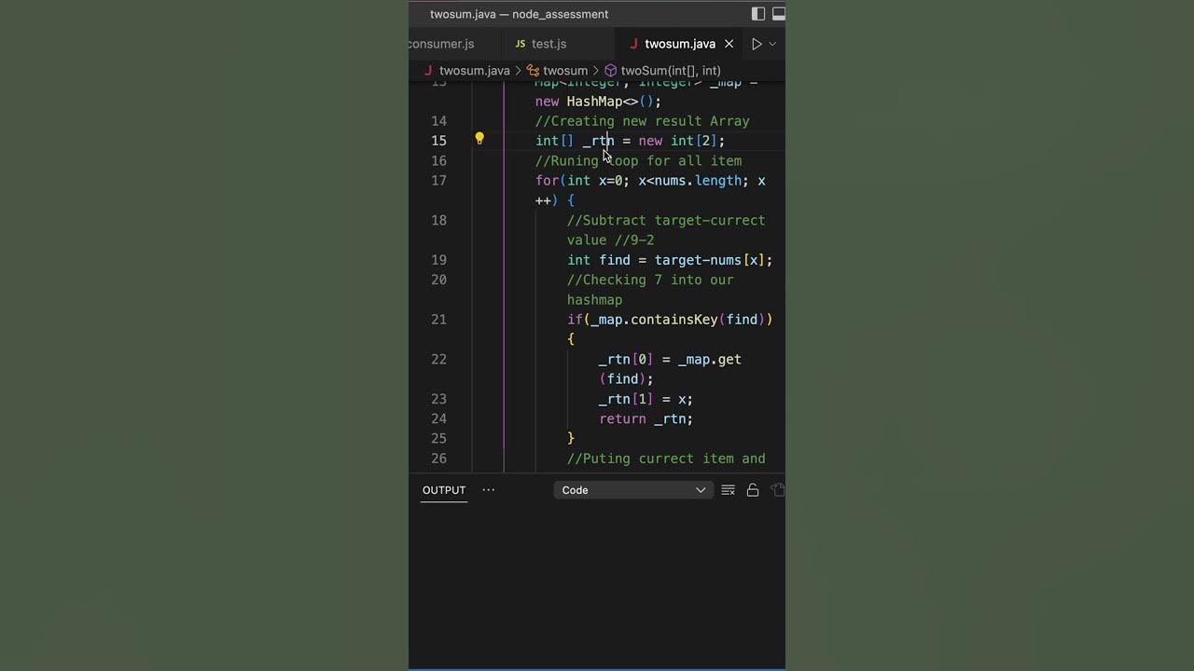Viewport: 1194px width, 671px height.
Task: Click the '_rtn[1] = x;' statement
Action: point(646,399)
